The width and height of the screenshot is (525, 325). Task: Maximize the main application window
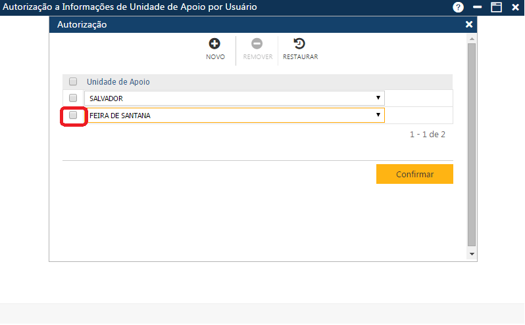coord(496,7)
